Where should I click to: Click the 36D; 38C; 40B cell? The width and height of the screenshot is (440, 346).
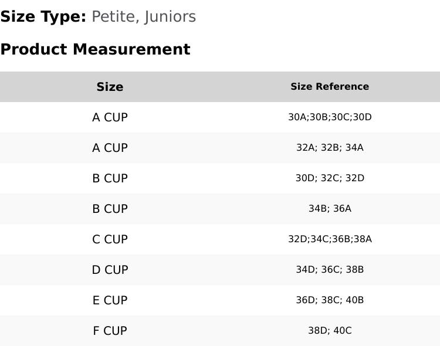pos(330,300)
